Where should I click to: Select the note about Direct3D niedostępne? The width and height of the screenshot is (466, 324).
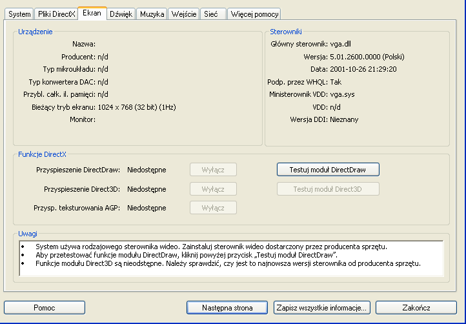[x=228, y=263]
